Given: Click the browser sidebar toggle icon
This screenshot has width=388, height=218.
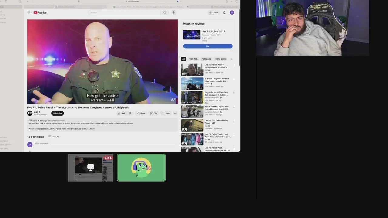Looking at the screenshot, I should (6, 2).
